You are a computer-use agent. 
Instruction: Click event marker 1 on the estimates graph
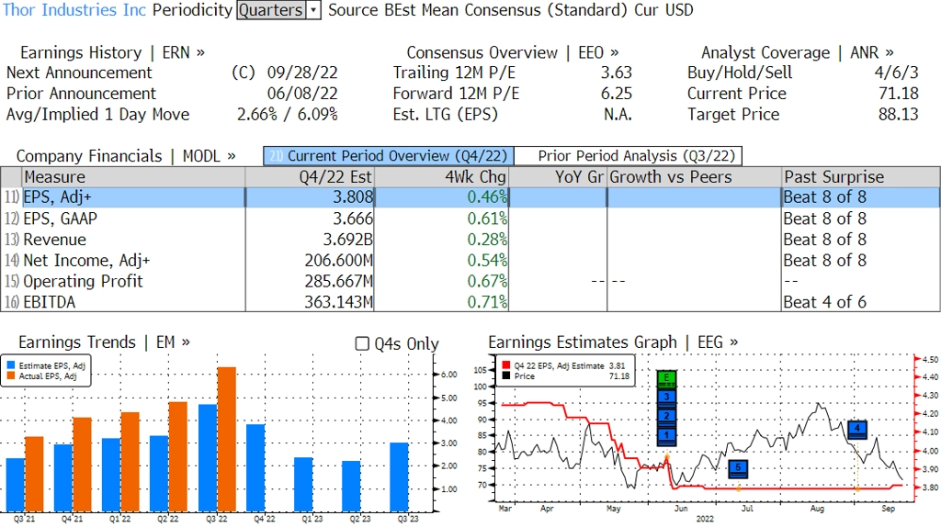click(x=667, y=436)
